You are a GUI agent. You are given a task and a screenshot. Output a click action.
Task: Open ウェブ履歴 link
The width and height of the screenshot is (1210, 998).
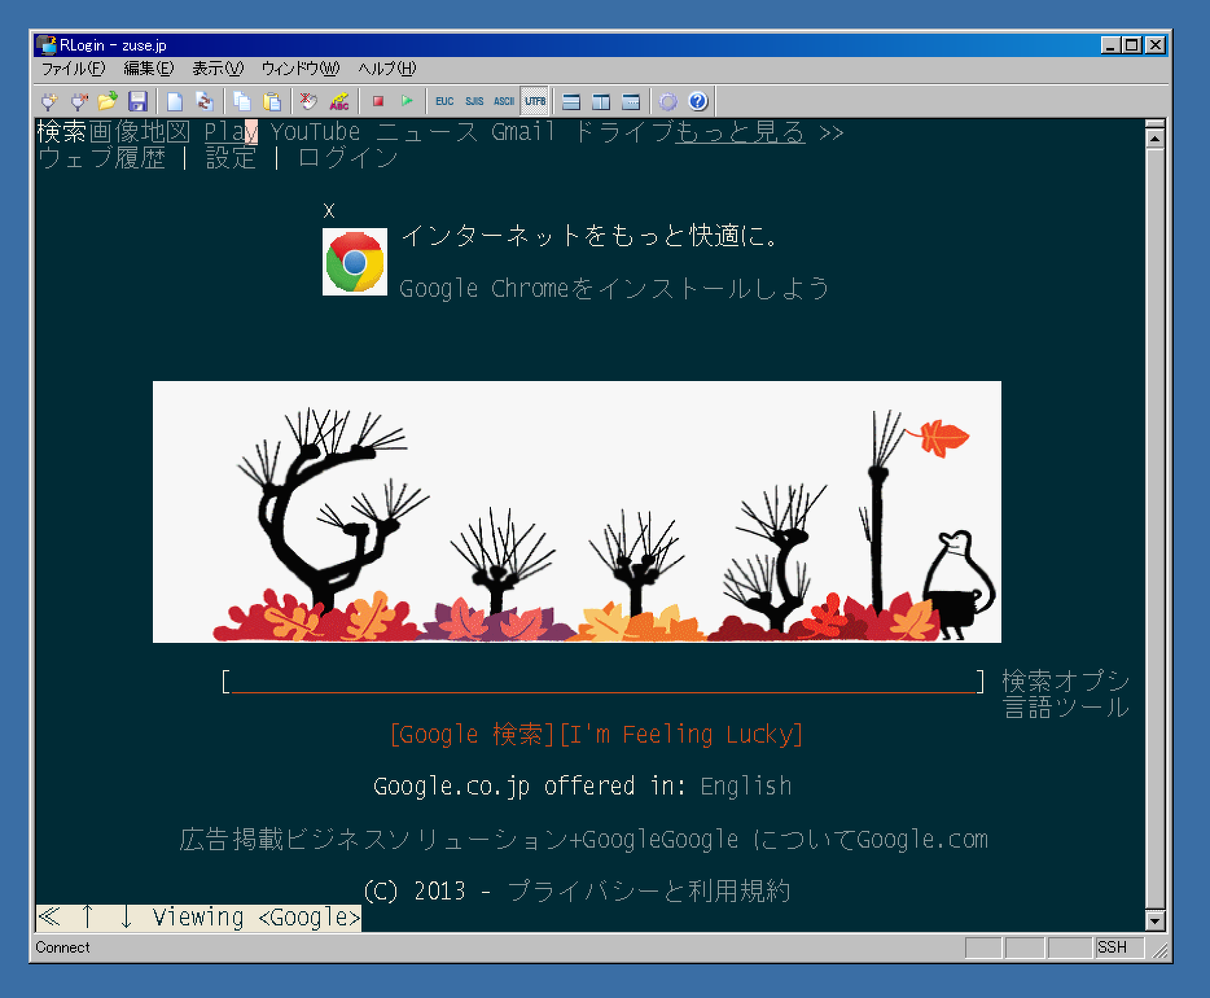(x=102, y=158)
